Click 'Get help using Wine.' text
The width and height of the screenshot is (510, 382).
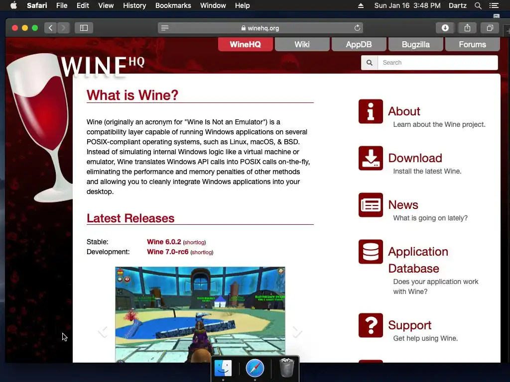(x=425, y=338)
